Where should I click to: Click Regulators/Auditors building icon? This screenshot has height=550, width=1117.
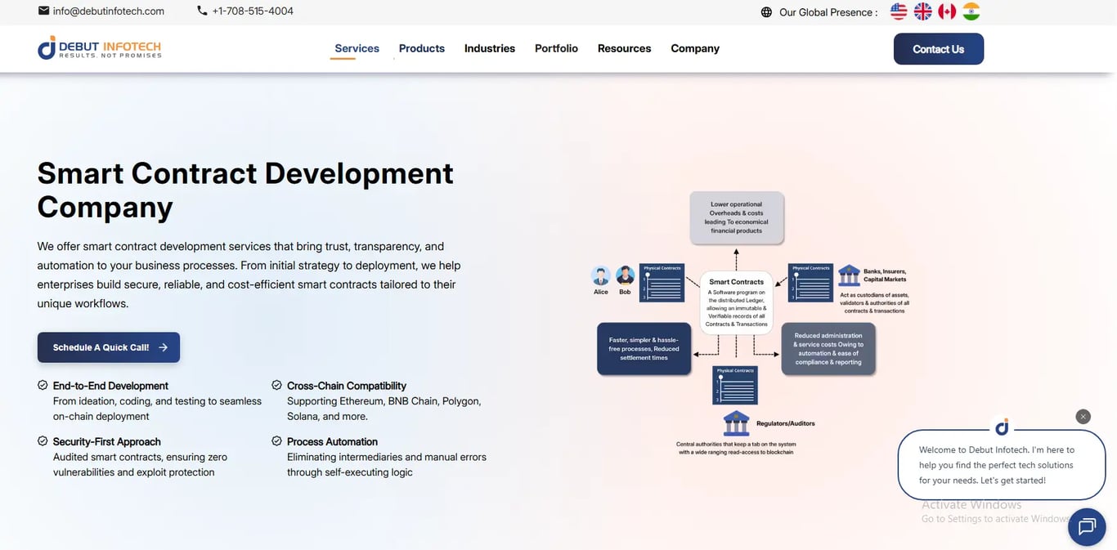pyautogui.click(x=736, y=423)
